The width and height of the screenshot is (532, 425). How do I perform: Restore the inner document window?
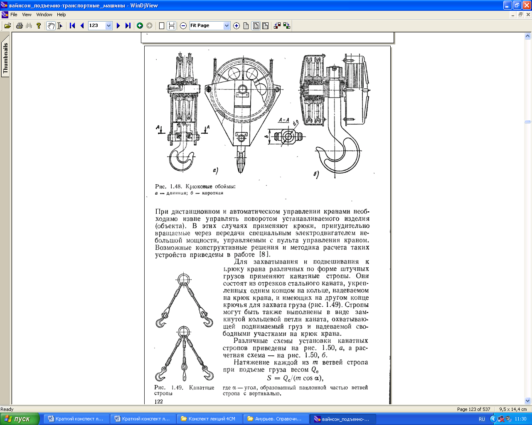(x=520, y=15)
